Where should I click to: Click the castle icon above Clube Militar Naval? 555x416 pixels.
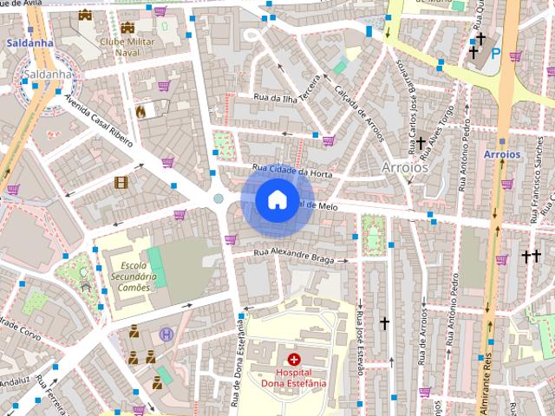coord(127,27)
